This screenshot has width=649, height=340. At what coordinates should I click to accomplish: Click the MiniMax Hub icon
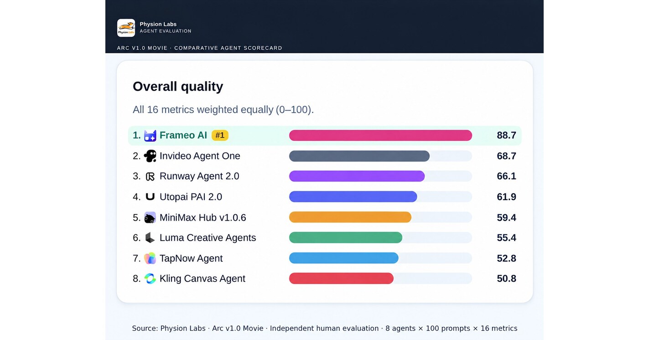pos(150,217)
